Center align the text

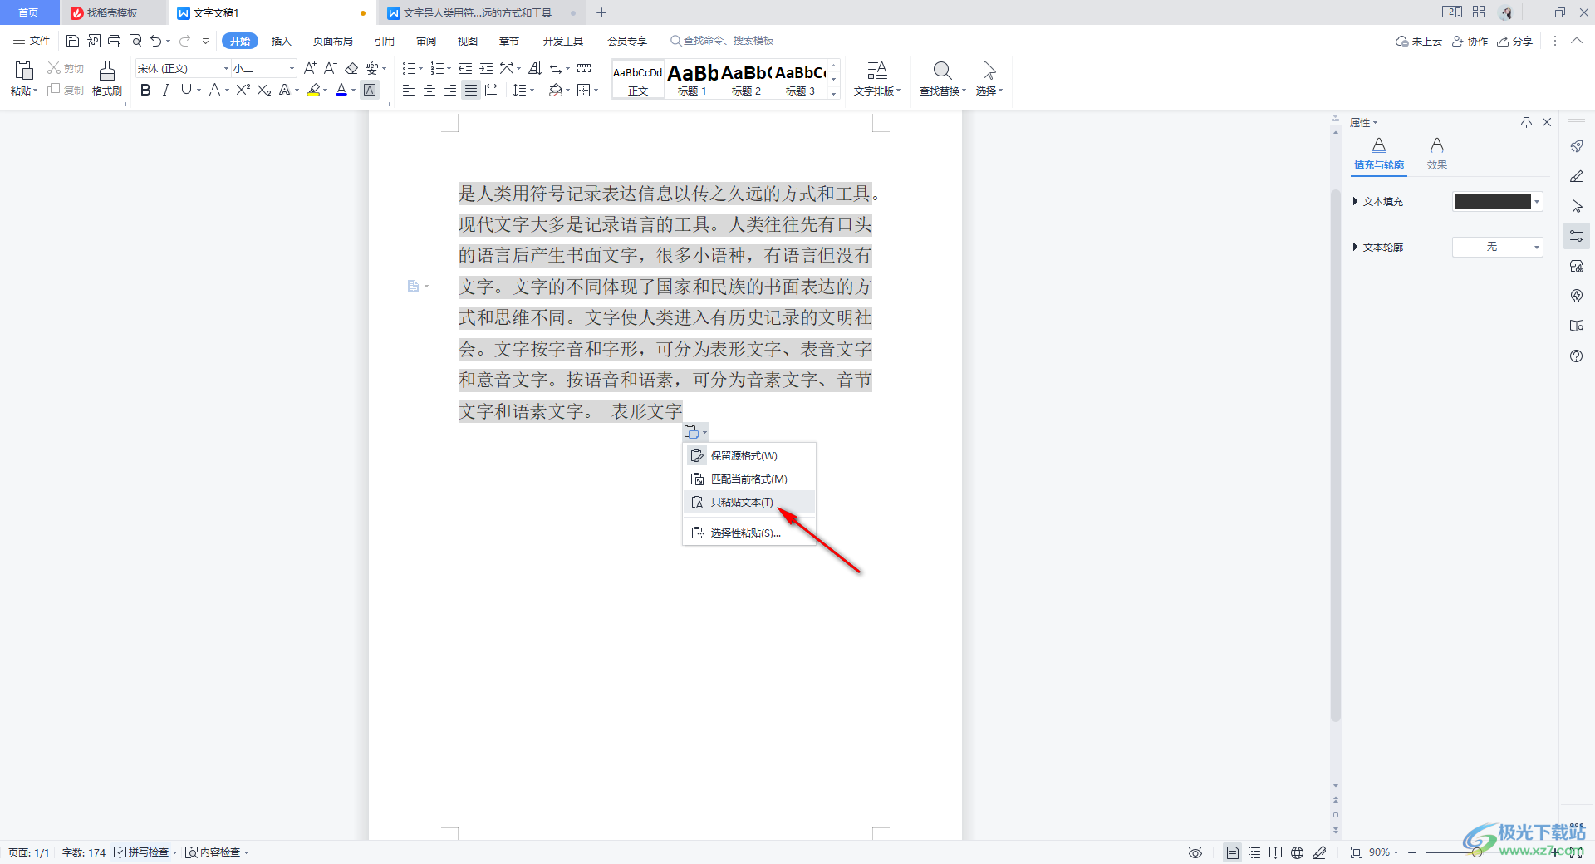point(429,90)
